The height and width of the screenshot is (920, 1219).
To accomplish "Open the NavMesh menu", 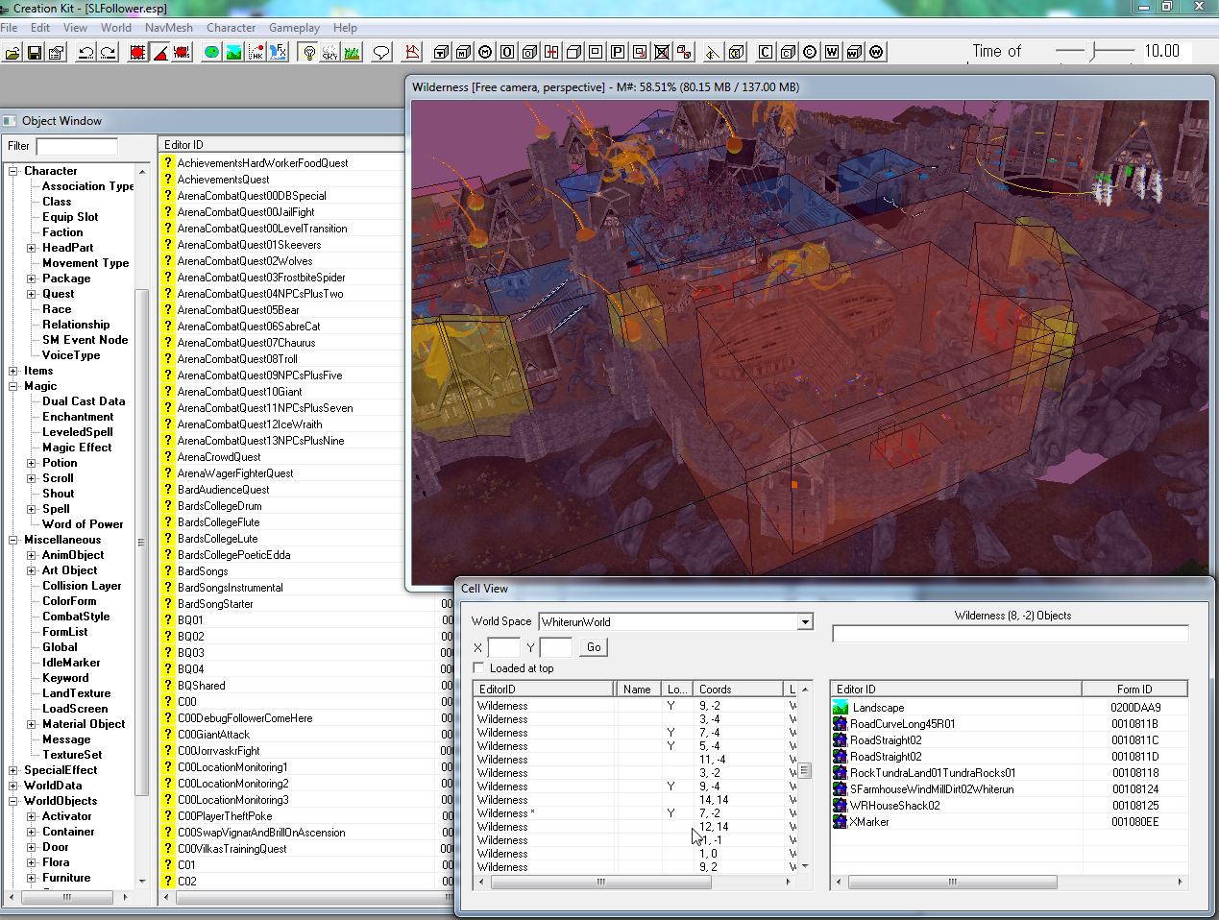I will [x=168, y=28].
